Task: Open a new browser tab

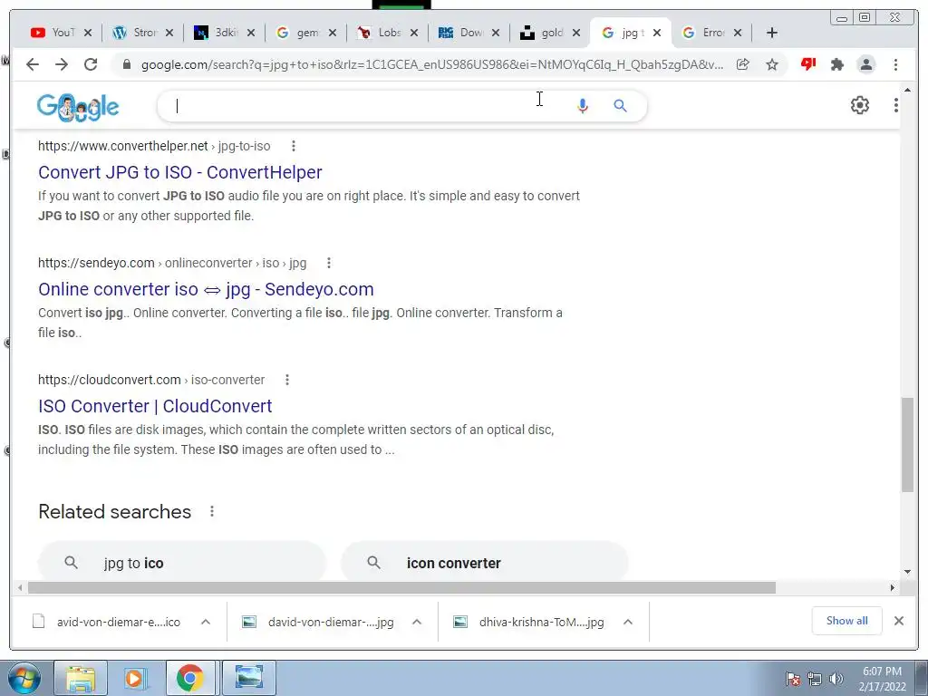Action: [772, 33]
